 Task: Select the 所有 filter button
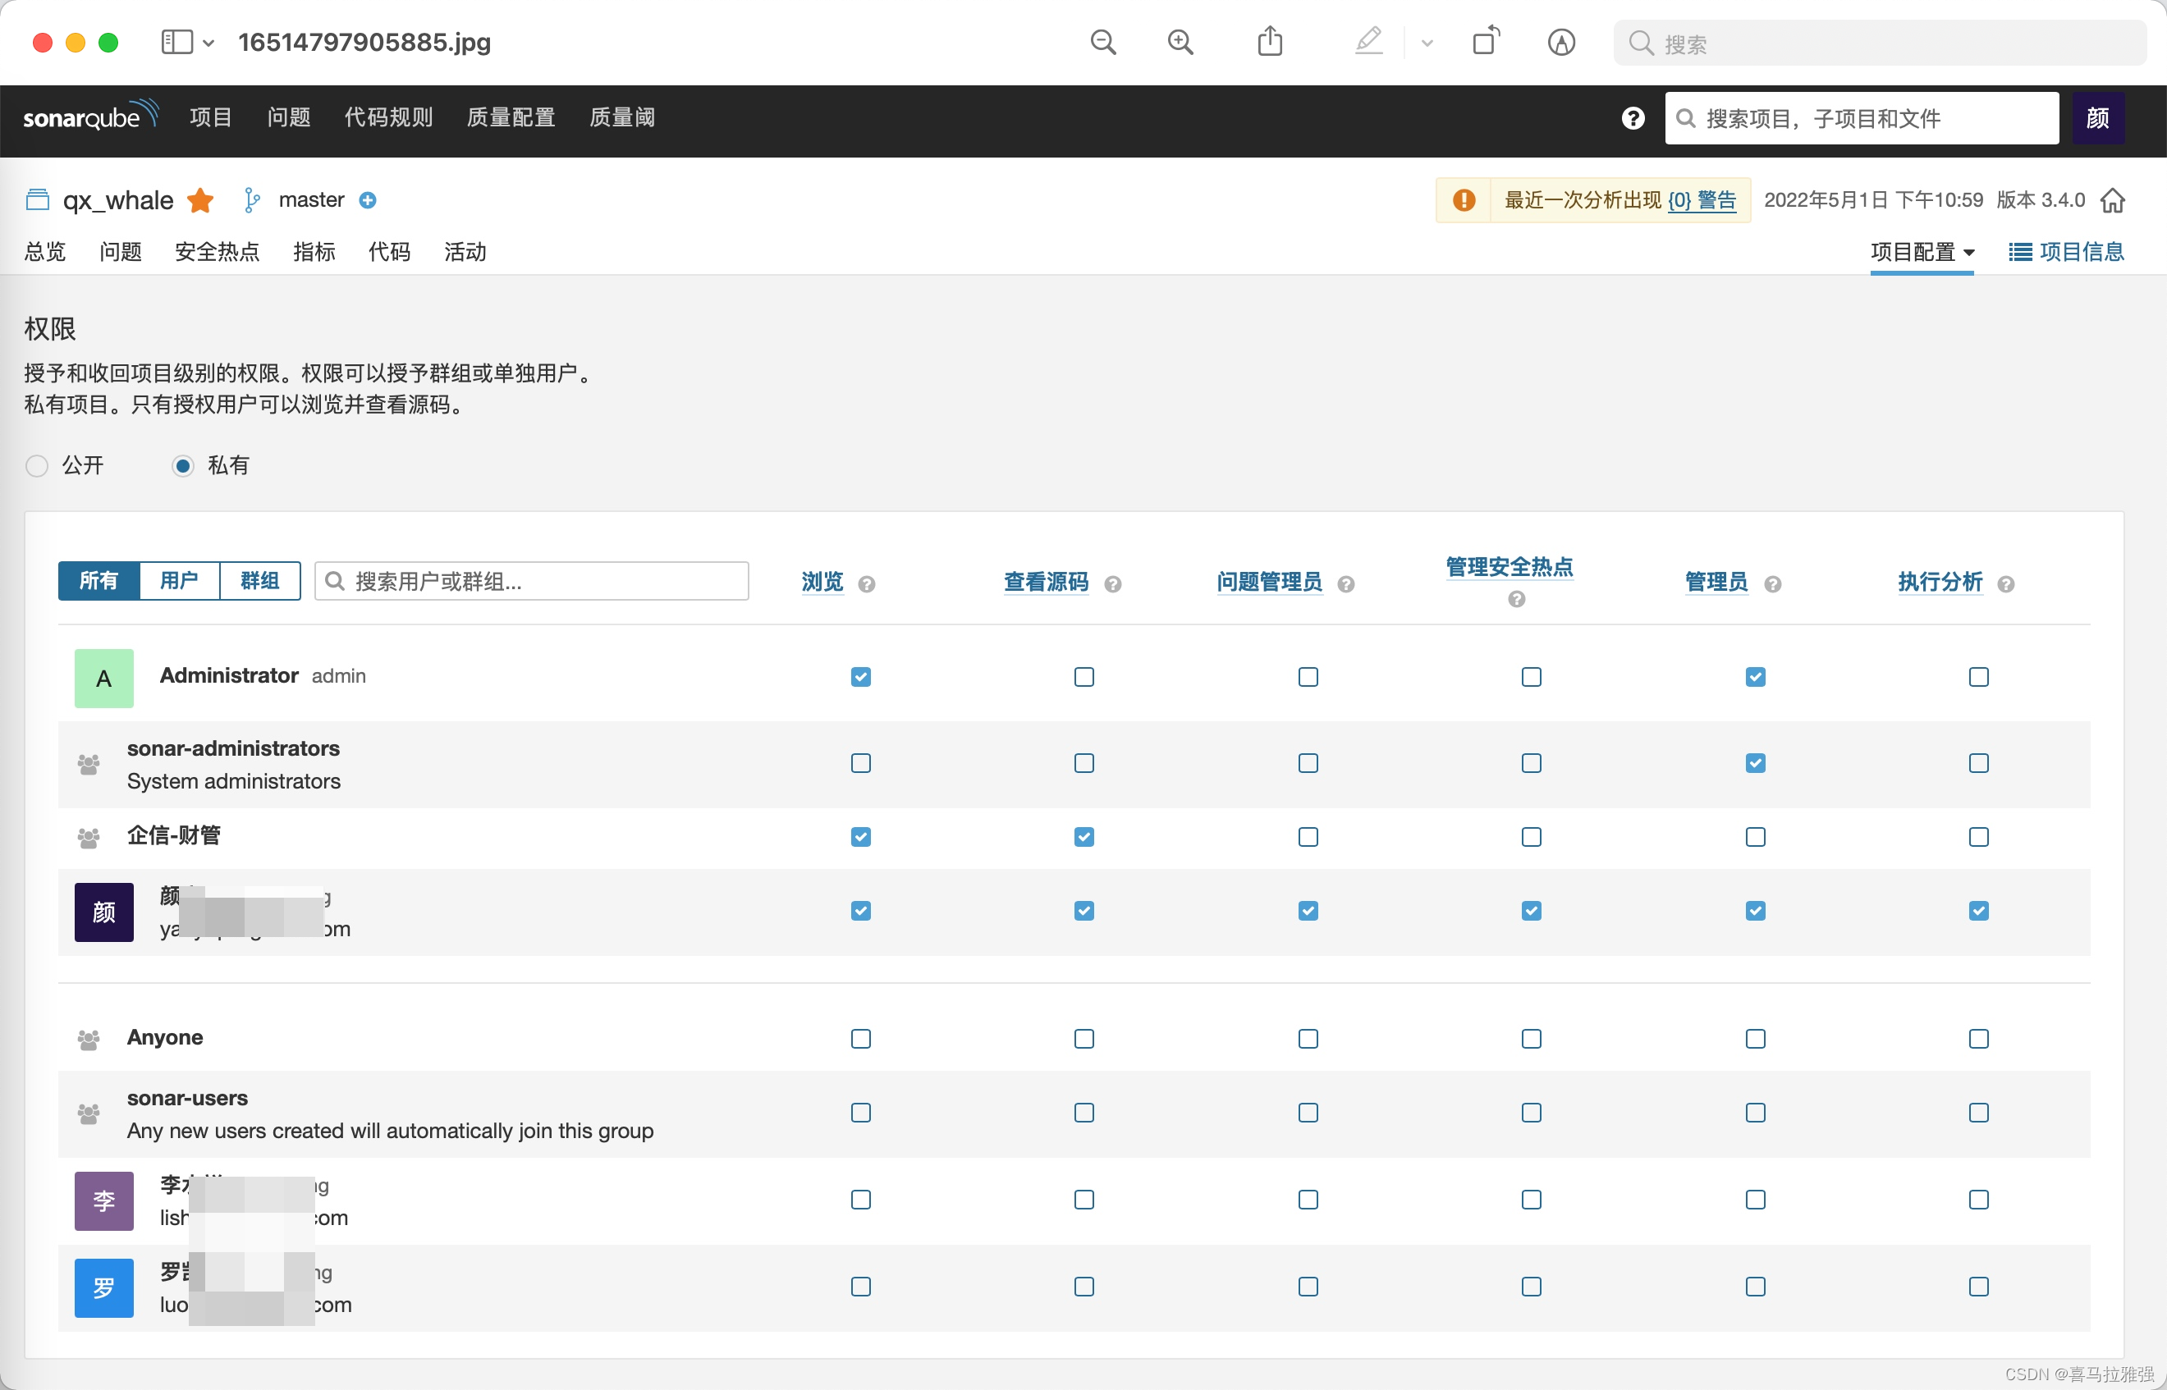pyautogui.click(x=98, y=580)
